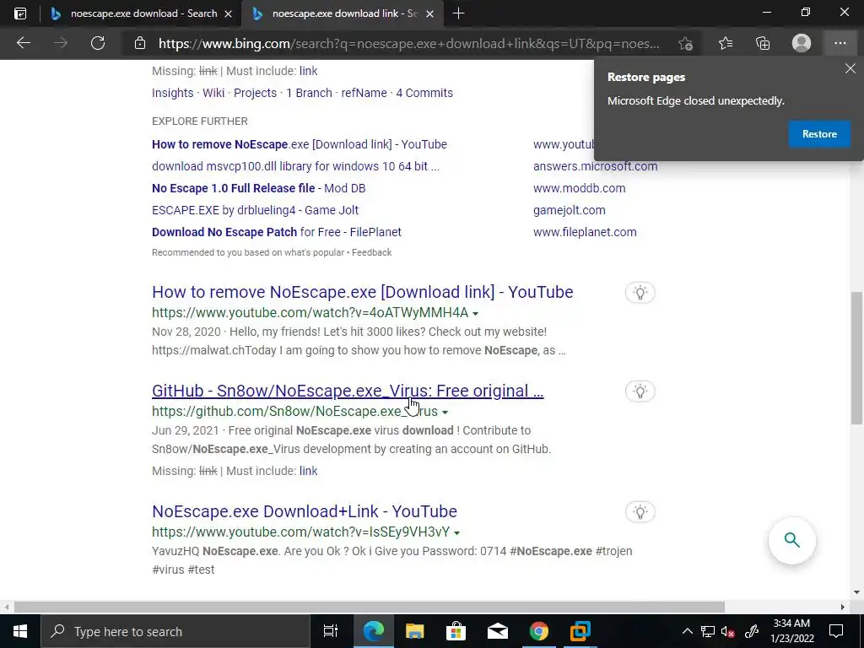The height and width of the screenshot is (648, 864).
Task: Open 'download msvcp100.dll library' explore link
Action: coord(296,166)
